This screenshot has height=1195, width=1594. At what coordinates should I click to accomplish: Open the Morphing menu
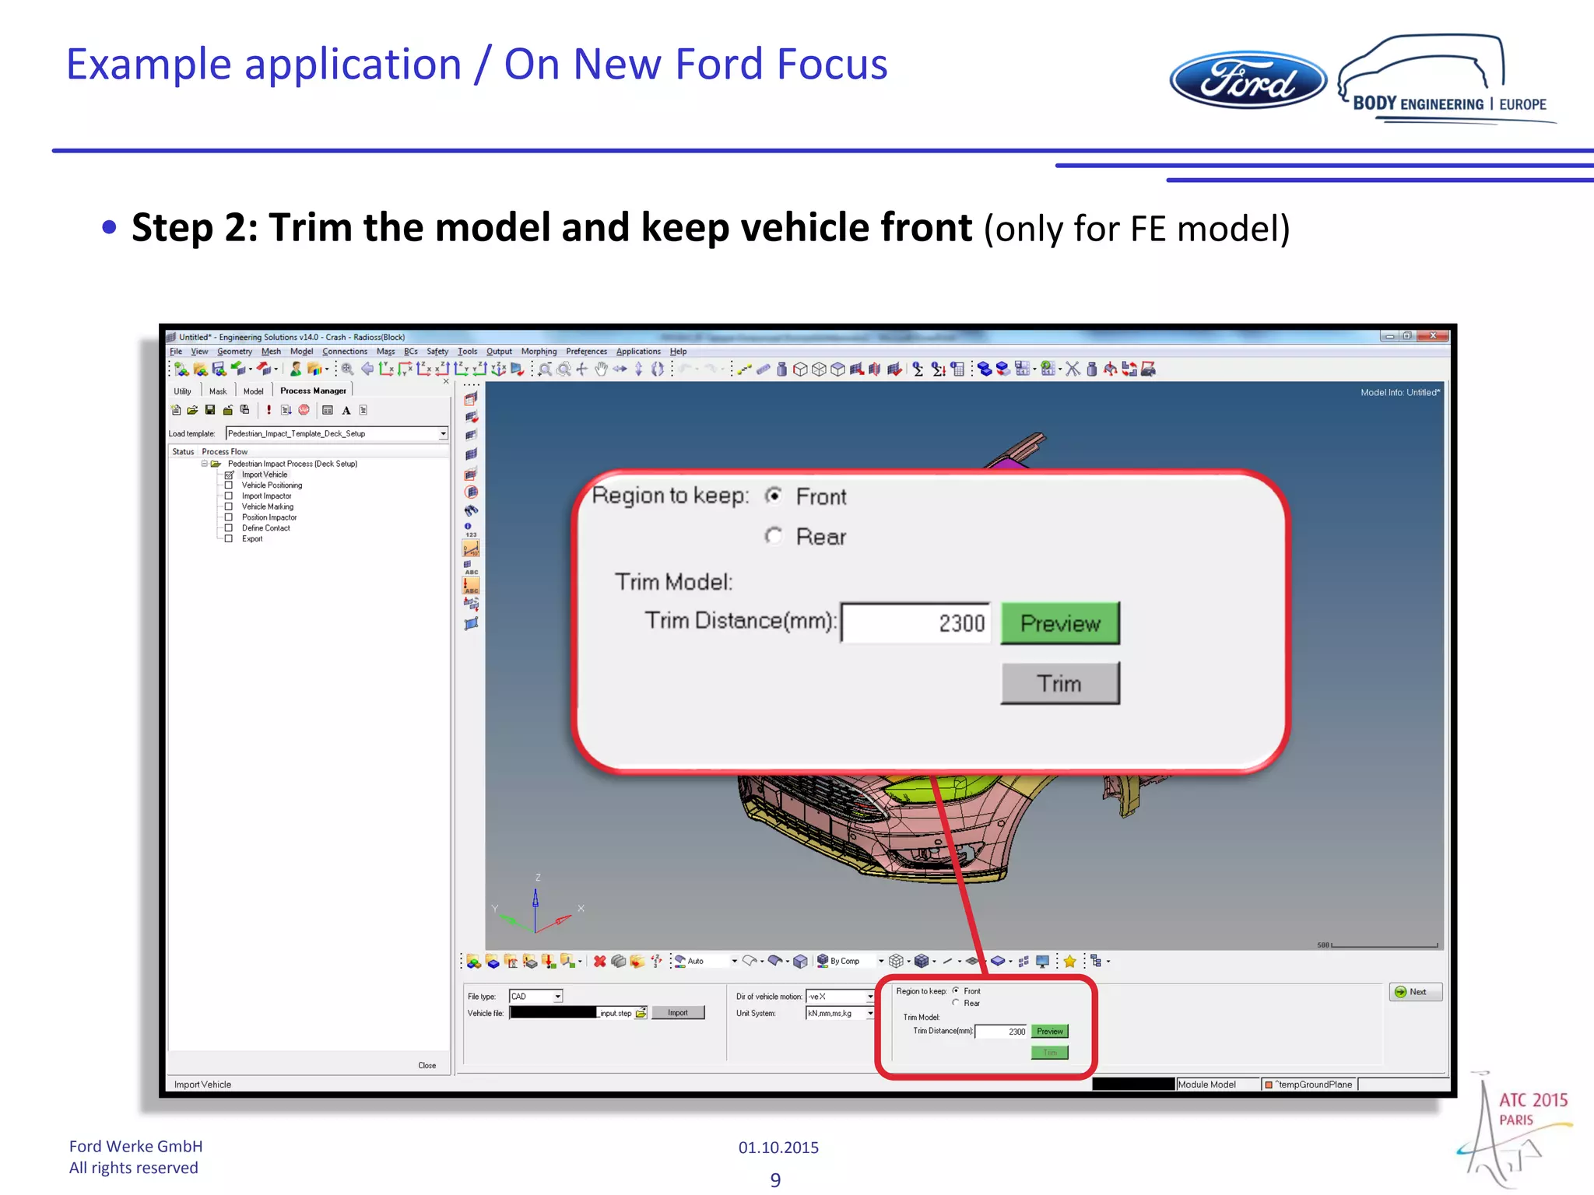(539, 352)
